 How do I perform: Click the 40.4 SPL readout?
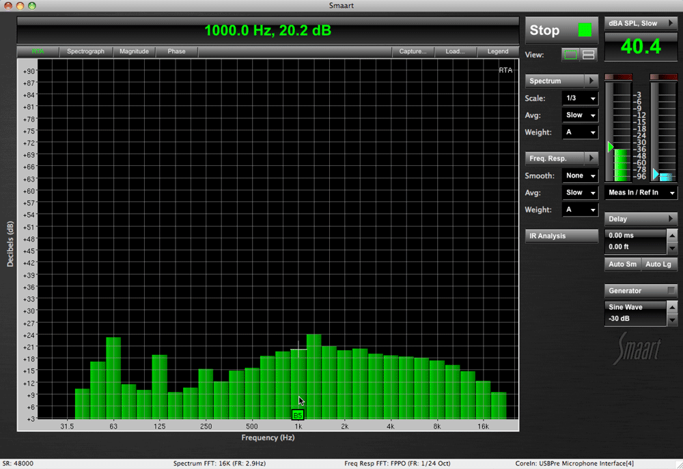[641, 46]
